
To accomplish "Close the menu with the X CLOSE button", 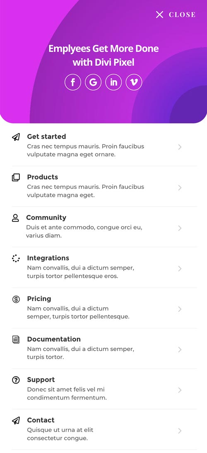I will (x=176, y=14).
